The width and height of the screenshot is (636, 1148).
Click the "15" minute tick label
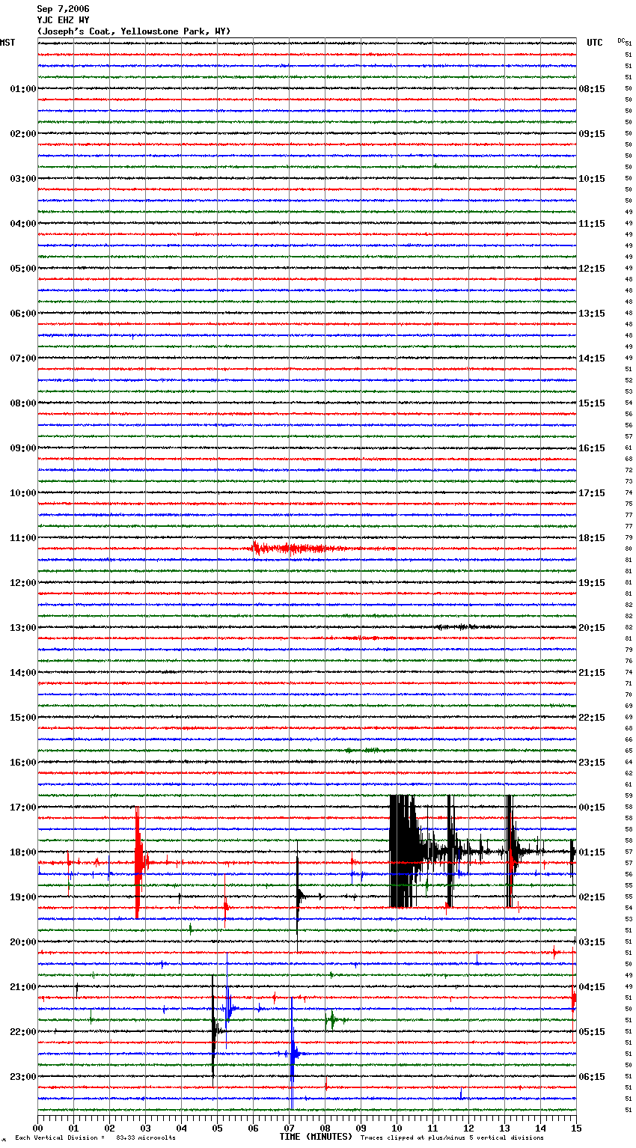(576, 1128)
